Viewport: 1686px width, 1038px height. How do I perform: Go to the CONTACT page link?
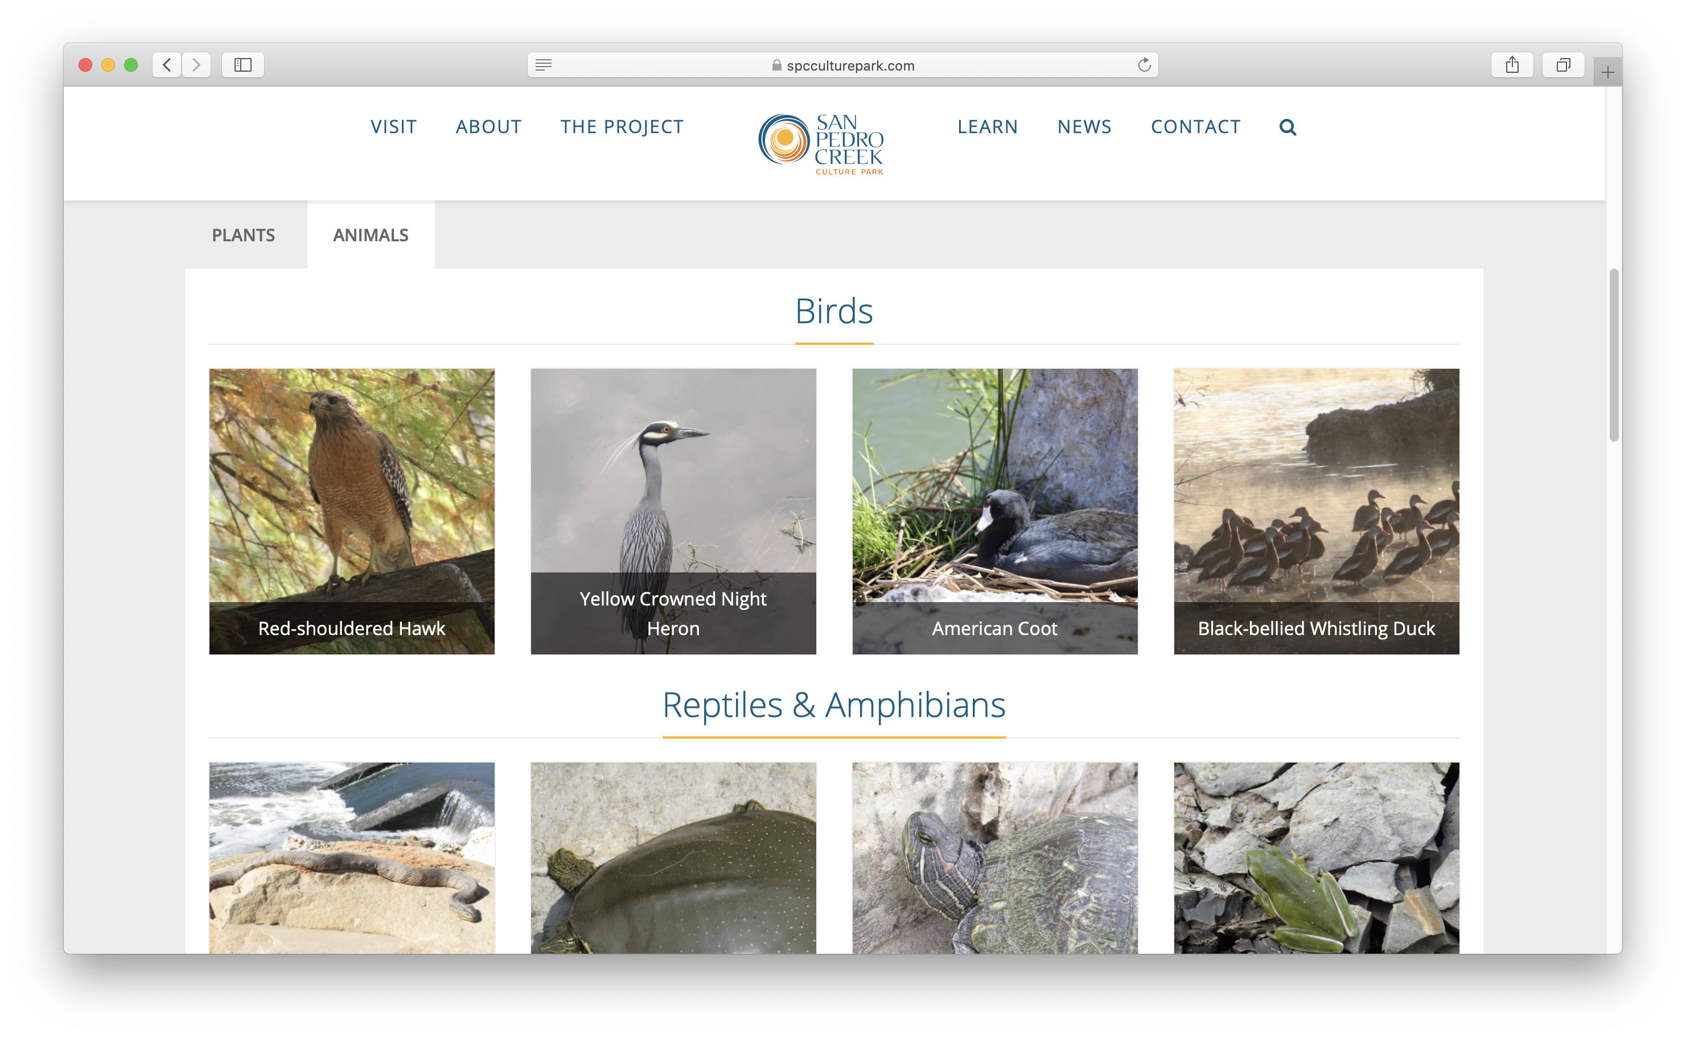1195,127
